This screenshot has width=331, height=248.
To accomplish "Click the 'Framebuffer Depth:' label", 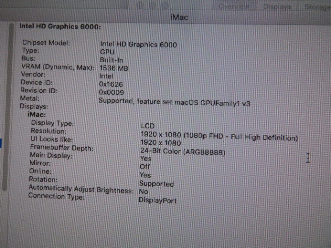I will pyautogui.click(x=61, y=148).
